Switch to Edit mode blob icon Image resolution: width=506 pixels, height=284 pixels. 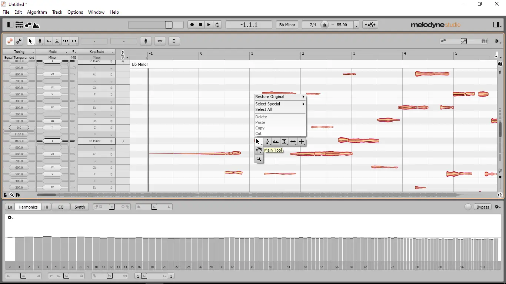(x=10, y=41)
